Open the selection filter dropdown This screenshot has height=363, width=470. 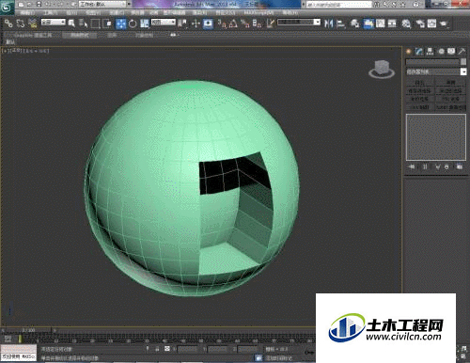coord(54,22)
